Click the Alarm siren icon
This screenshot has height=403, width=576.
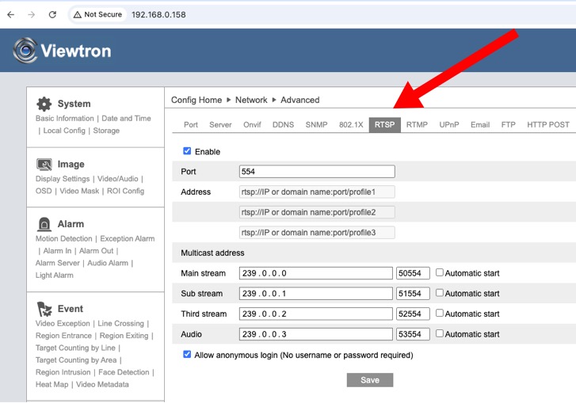click(44, 224)
